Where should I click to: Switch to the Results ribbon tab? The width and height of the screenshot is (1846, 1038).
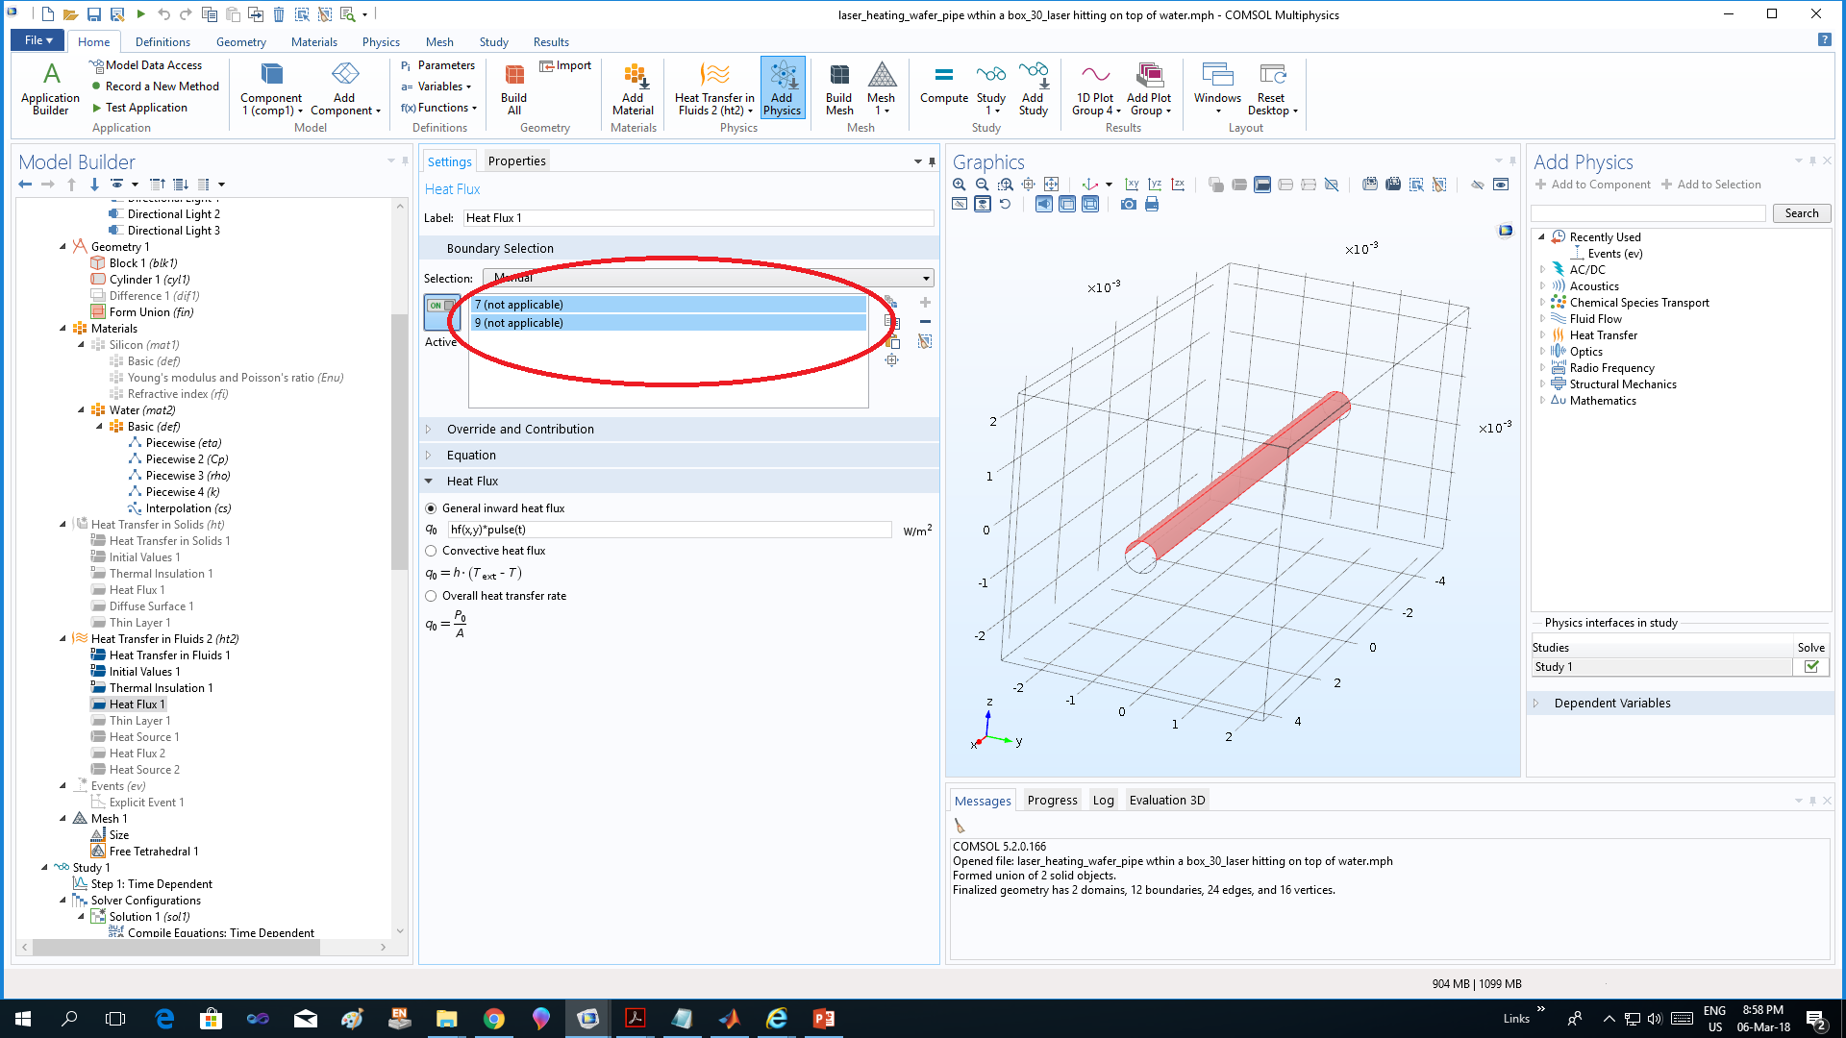pos(551,41)
